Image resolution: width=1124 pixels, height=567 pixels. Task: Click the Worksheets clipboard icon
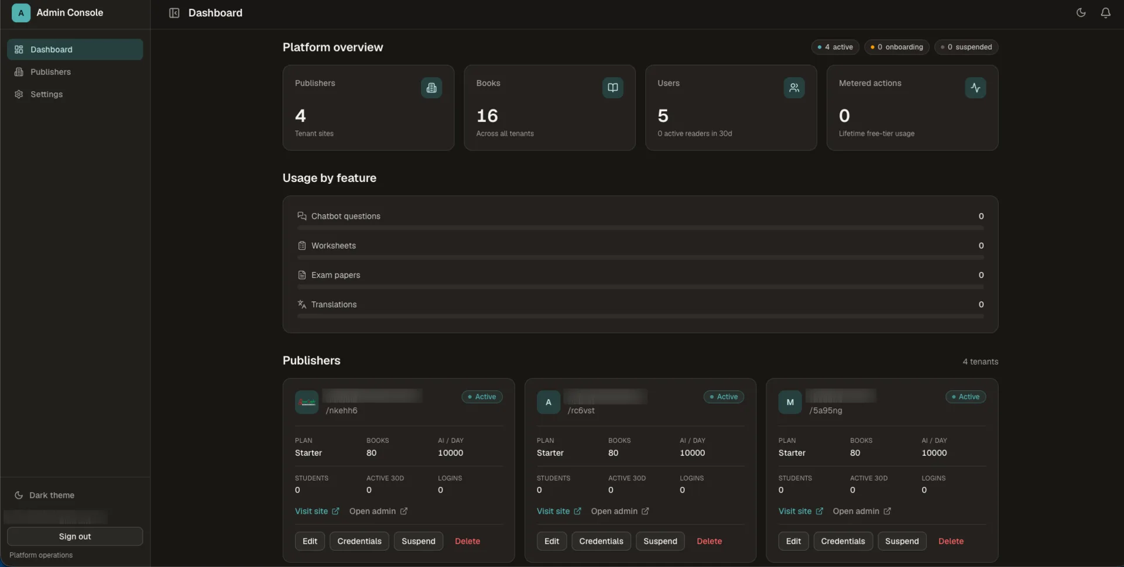tap(302, 246)
